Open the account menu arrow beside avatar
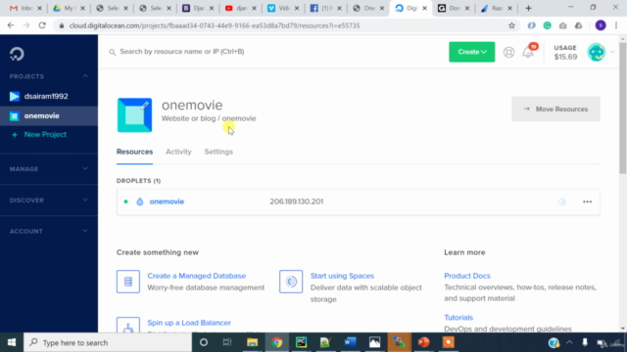Screen dimensions: 627x352 [x=612, y=52]
